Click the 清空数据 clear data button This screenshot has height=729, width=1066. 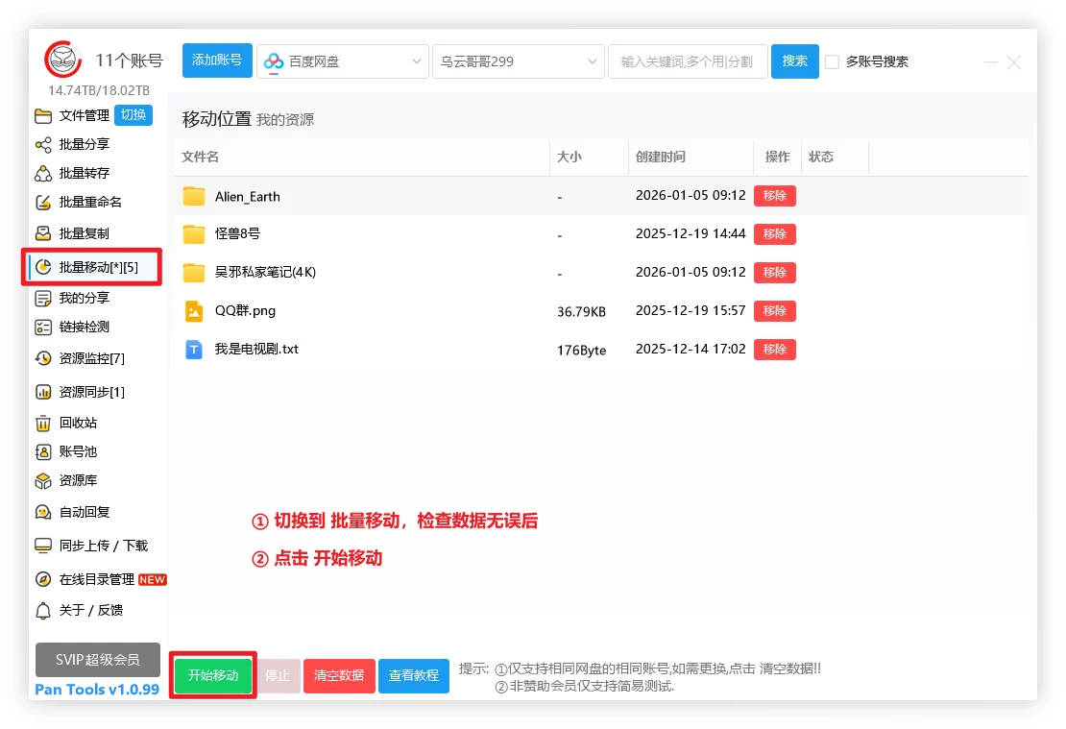[x=339, y=676]
